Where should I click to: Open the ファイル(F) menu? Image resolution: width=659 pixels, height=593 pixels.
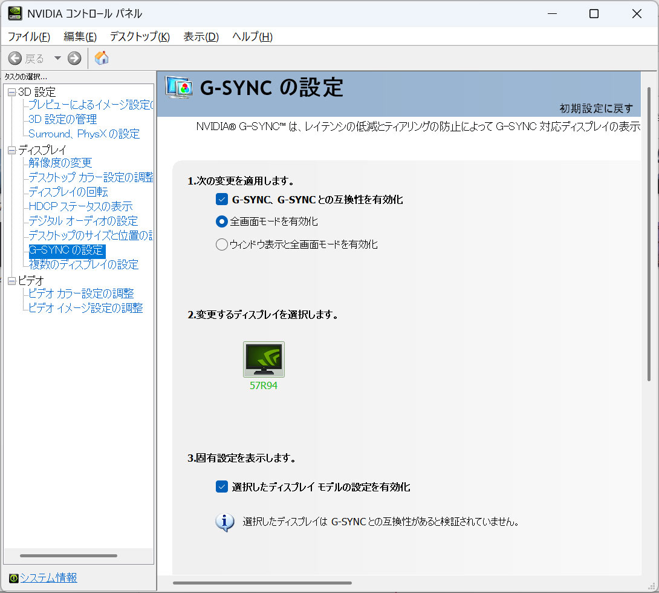click(x=29, y=37)
